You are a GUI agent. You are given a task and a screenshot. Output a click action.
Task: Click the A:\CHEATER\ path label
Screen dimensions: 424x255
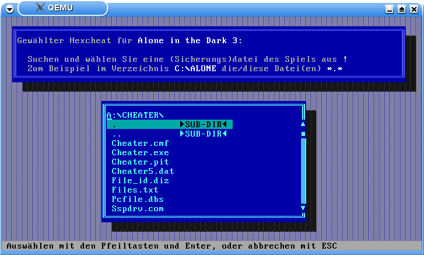[135, 115]
